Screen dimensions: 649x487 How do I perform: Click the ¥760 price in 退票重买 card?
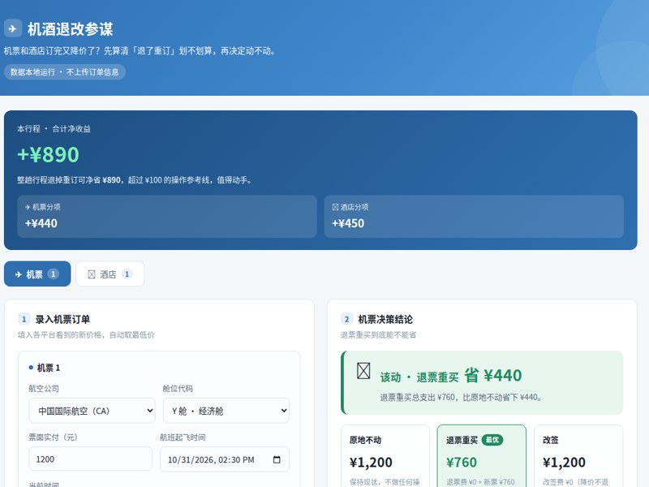click(x=462, y=462)
